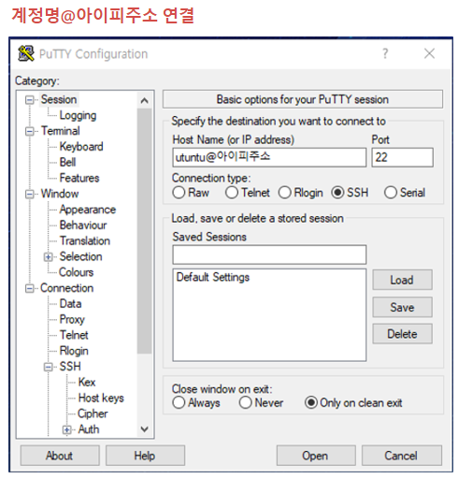
Task: Click the Delete session button
Action: pos(402,334)
